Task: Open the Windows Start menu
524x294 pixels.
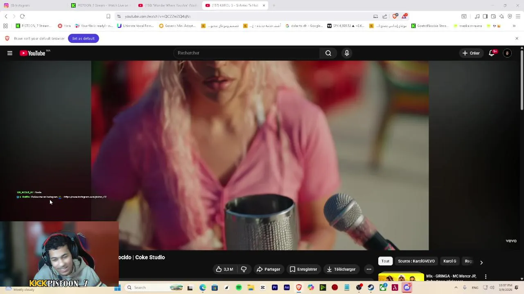Action: (x=117, y=287)
